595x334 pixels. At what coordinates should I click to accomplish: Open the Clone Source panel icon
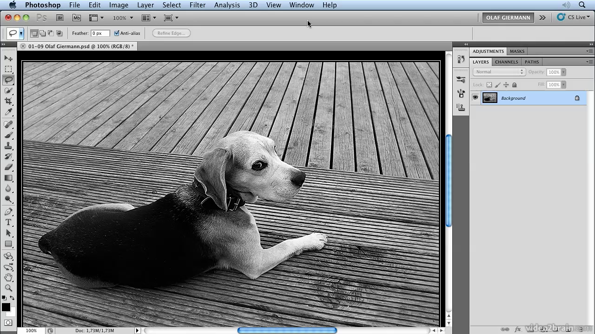point(461,107)
